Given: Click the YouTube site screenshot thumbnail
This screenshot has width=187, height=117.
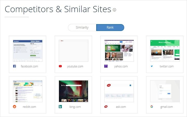Looking at the screenshot, I should pyautogui.click(x=74, y=51).
